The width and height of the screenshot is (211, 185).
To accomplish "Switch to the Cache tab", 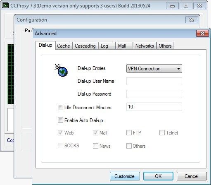I will (64, 46).
